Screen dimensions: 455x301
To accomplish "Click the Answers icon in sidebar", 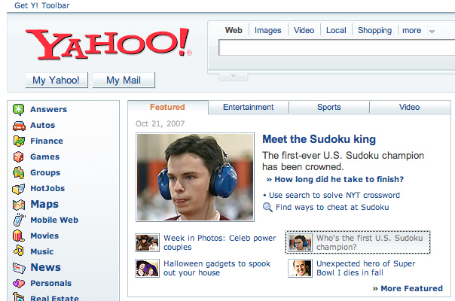I will [19, 110].
